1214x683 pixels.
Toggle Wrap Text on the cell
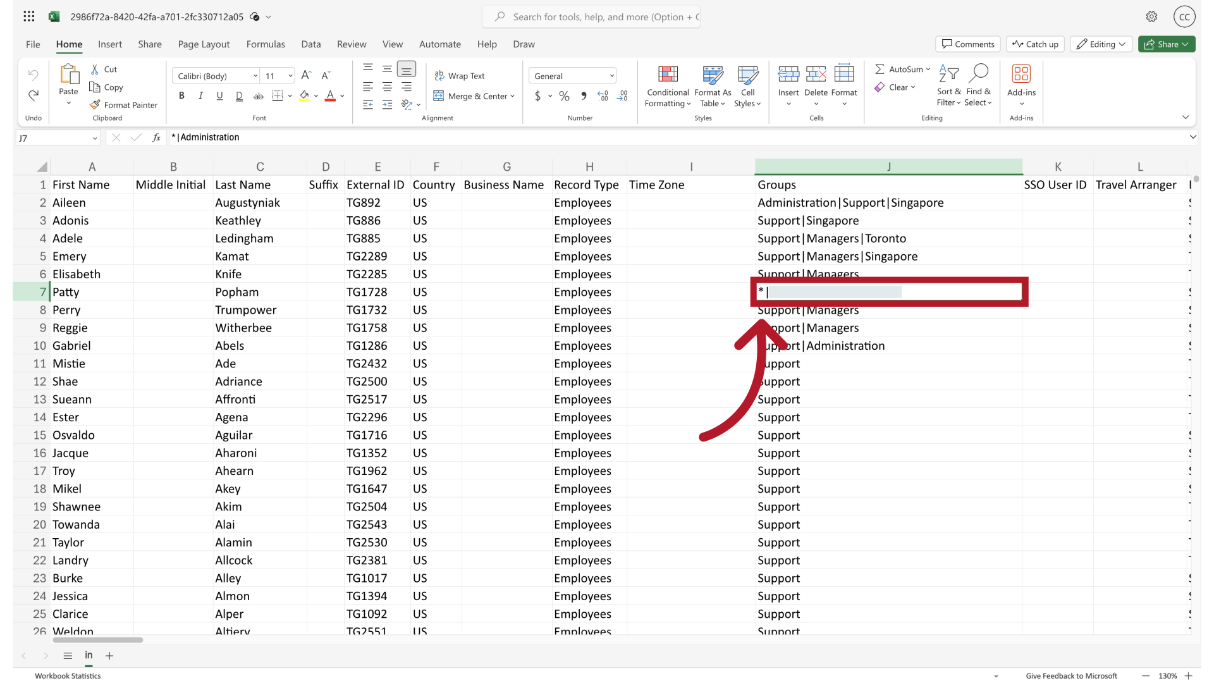[460, 76]
